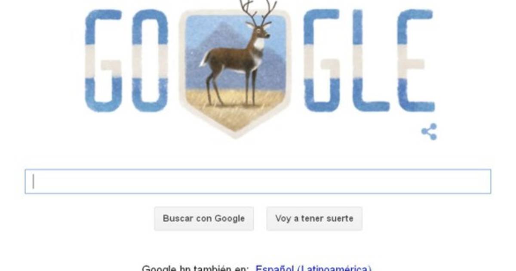Click the Voy a tener suerte button
516x271 pixels.
pos(314,219)
